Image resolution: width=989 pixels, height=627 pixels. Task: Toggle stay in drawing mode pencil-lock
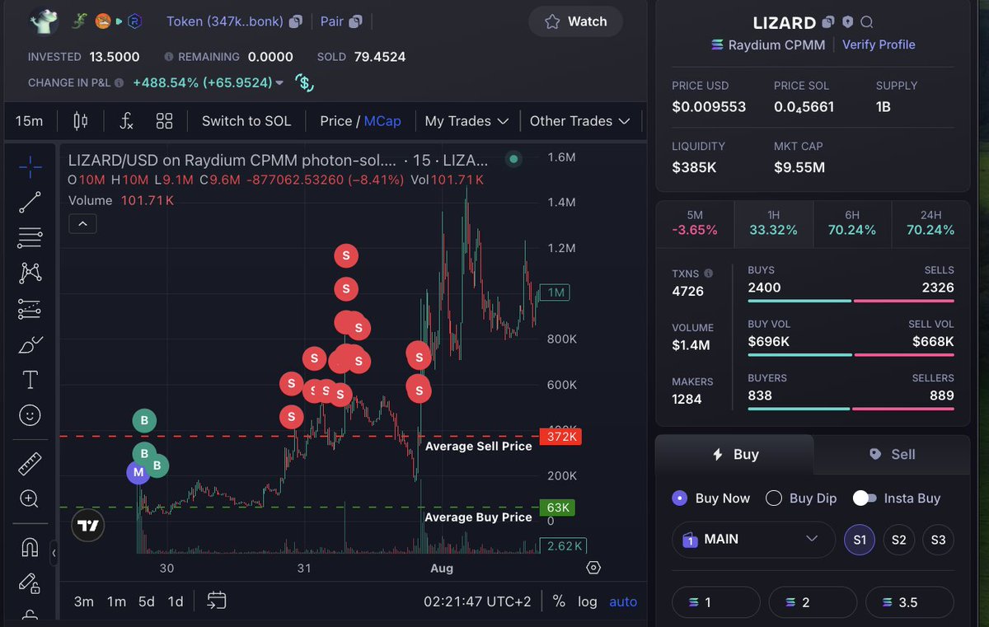click(30, 583)
